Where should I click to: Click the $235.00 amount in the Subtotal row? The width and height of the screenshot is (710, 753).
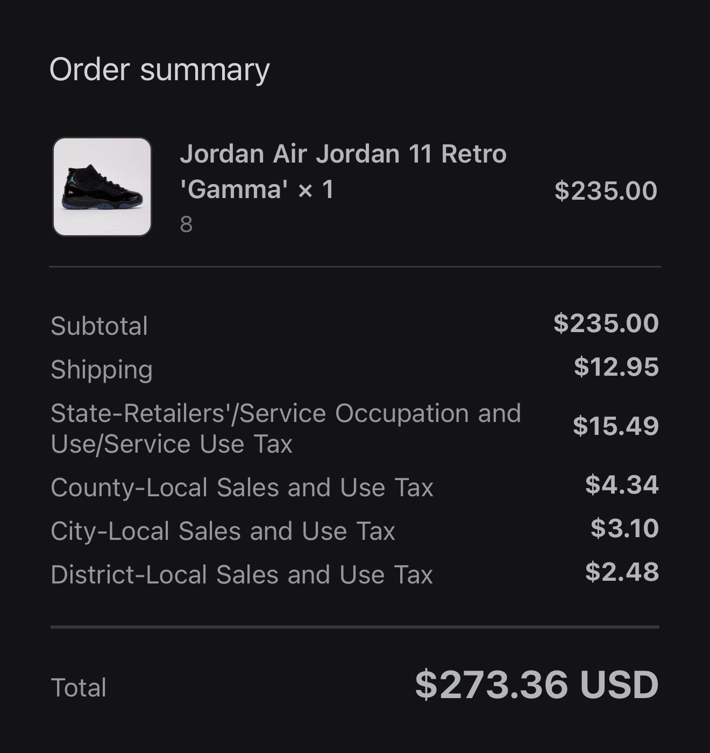click(x=606, y=323)
